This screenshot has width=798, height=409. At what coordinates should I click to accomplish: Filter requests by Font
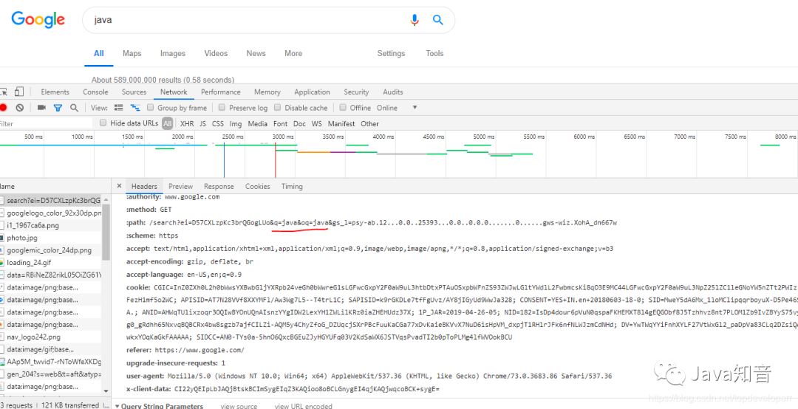pos(281,123)
